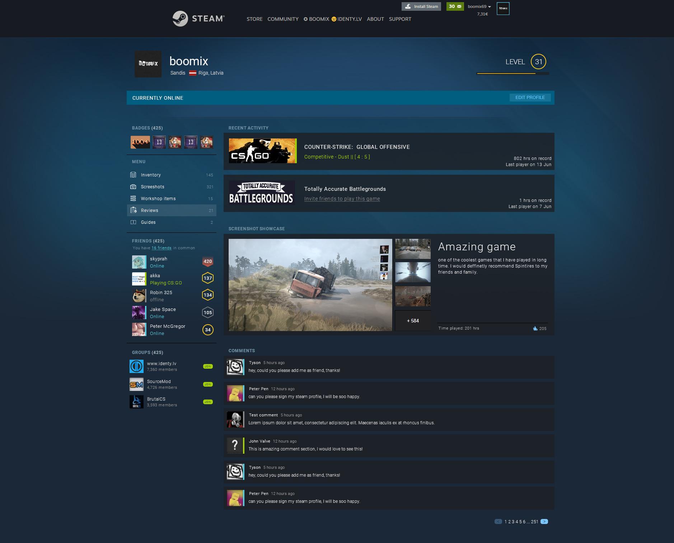
Task: Click the level progress bar
Action: pyautogui.click(x=512, y=74)
